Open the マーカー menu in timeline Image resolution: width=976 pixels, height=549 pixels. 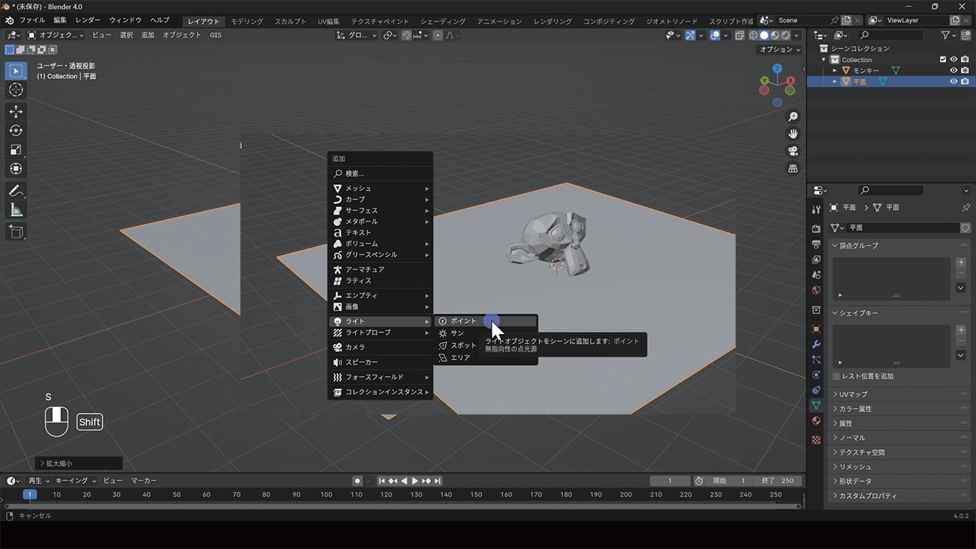coord(144,481)
